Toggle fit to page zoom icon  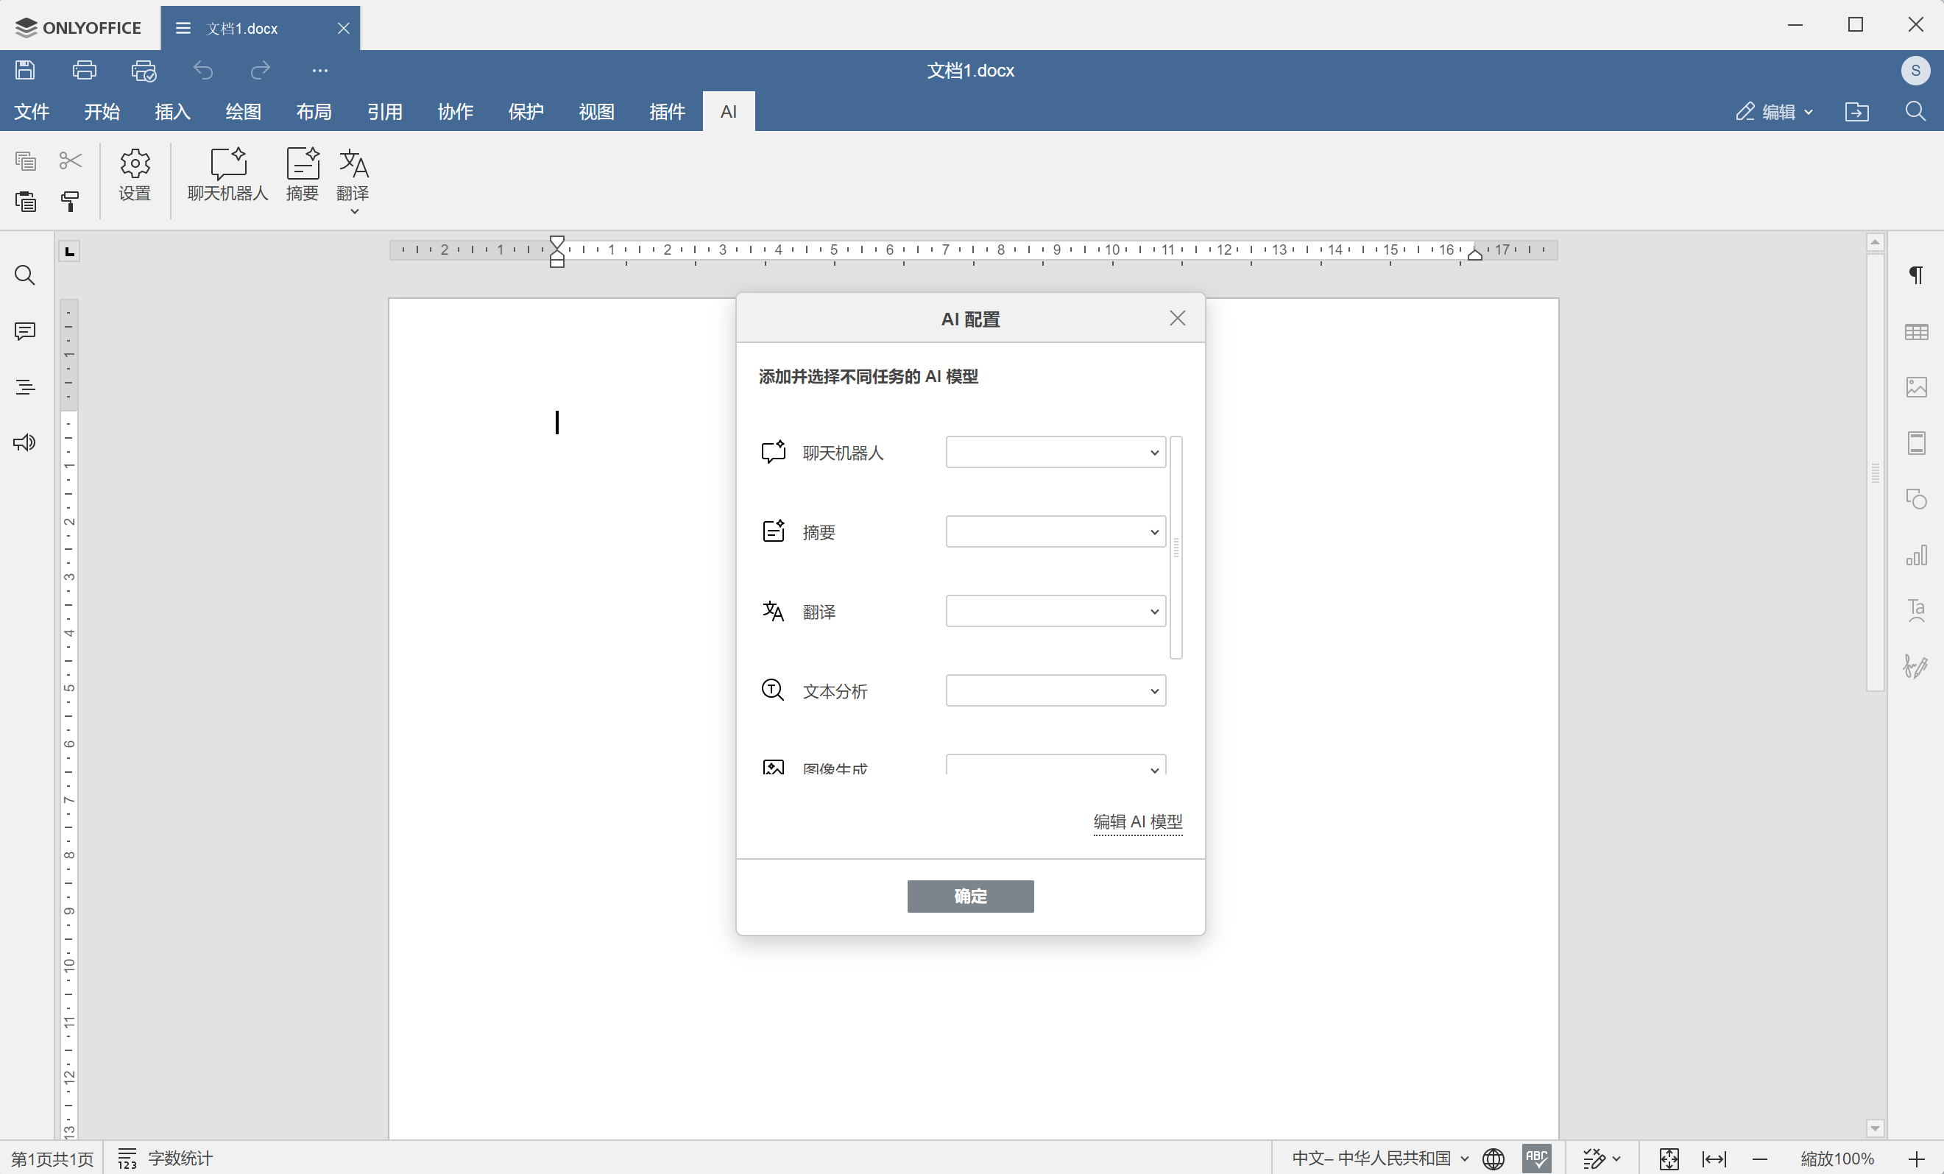click(x=1669, y=1159)
